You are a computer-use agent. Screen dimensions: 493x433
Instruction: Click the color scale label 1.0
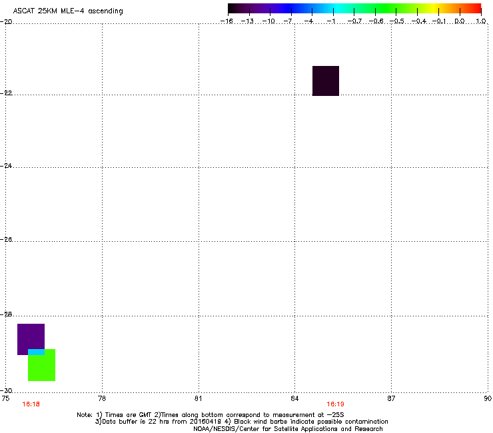tap(481, 21)
